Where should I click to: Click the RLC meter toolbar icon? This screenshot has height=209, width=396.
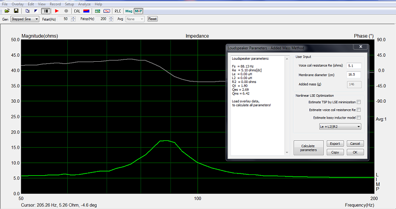[x=118, y=11]
